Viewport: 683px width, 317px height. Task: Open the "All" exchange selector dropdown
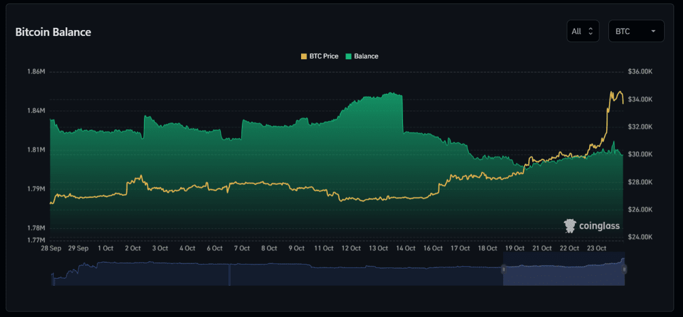tap(582, 31)
